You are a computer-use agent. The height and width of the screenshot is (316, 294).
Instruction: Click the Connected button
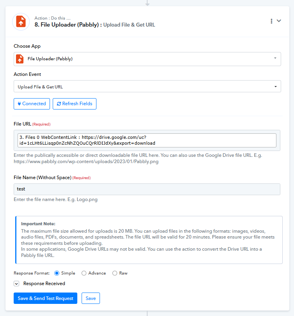32,104
